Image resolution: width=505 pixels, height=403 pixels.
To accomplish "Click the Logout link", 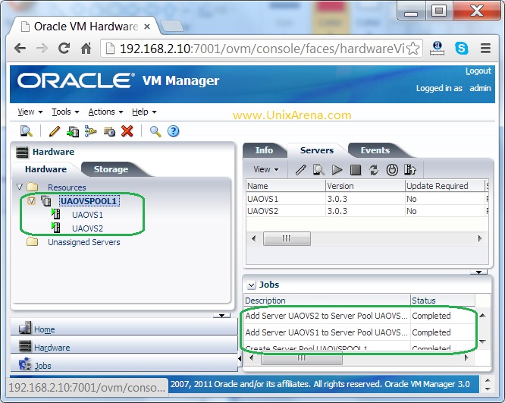I will pyautogui.click(x=478, y=71).
